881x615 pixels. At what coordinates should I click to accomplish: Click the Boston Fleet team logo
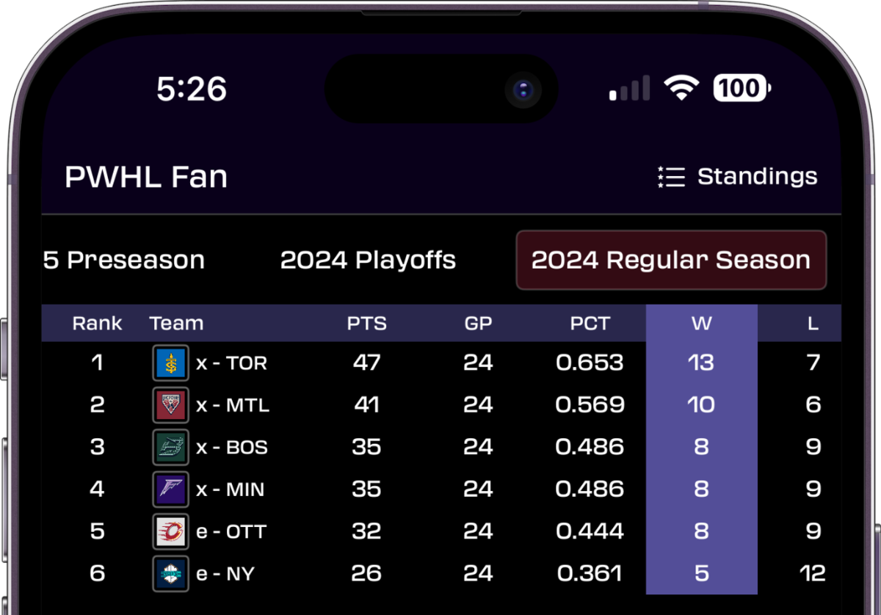pyautogui.click(x=170, y=447)
